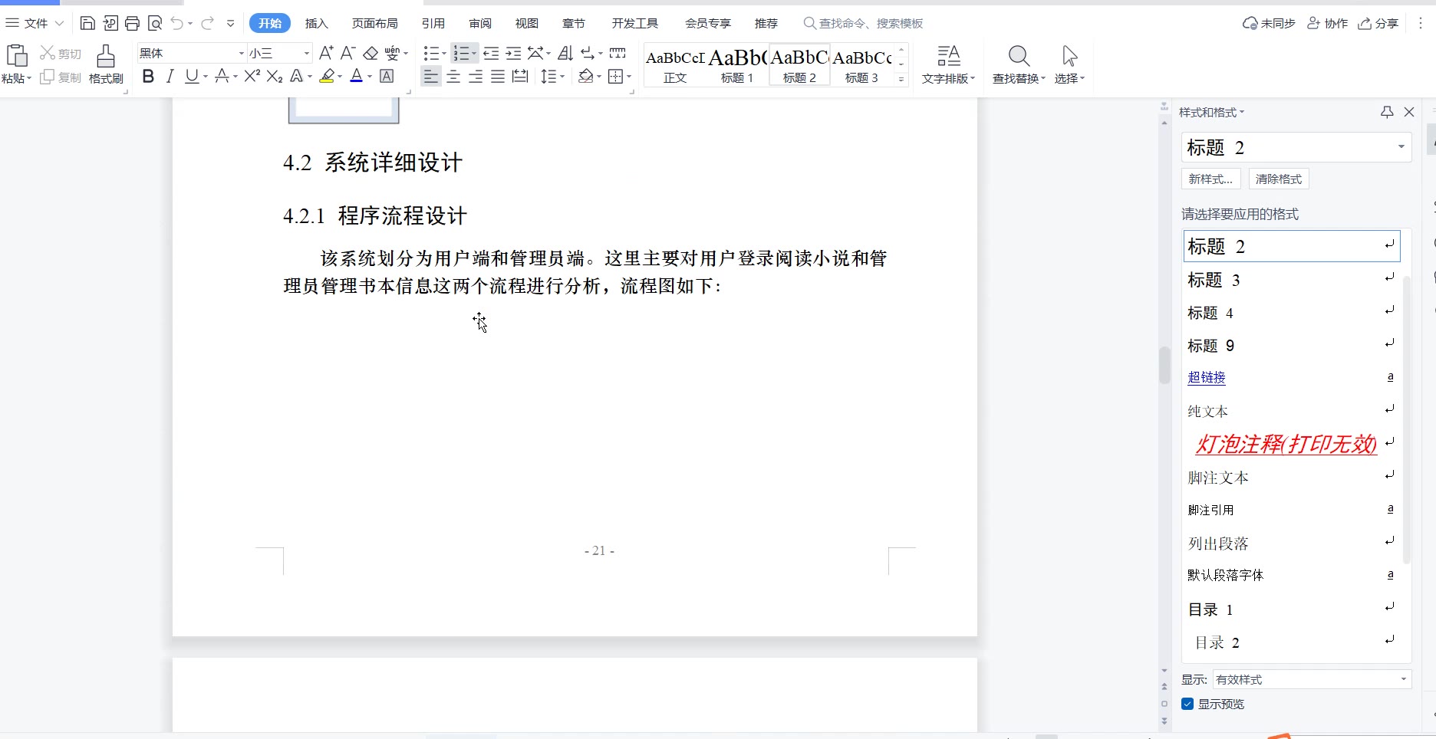Image resolution: width=1436 pixels, height=739 pixels.
Task: Align text left
Action: point(431,77)
